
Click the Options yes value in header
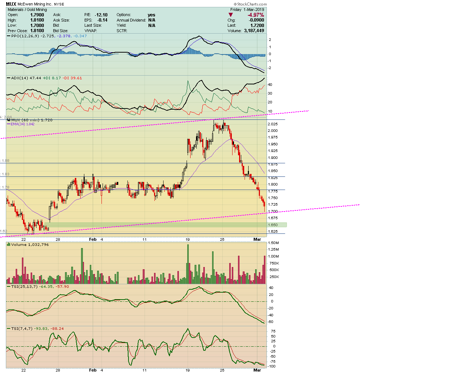click(151, 15)
